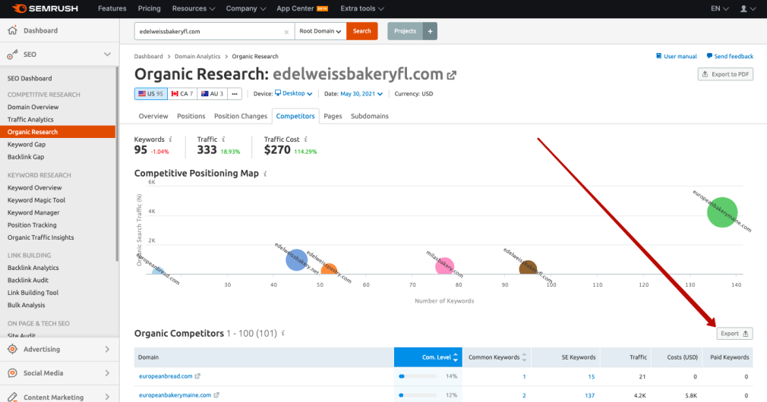Change the date May 30, 2021 dropdown
Screen dimensions: 767x402
[x=362, y=93]
